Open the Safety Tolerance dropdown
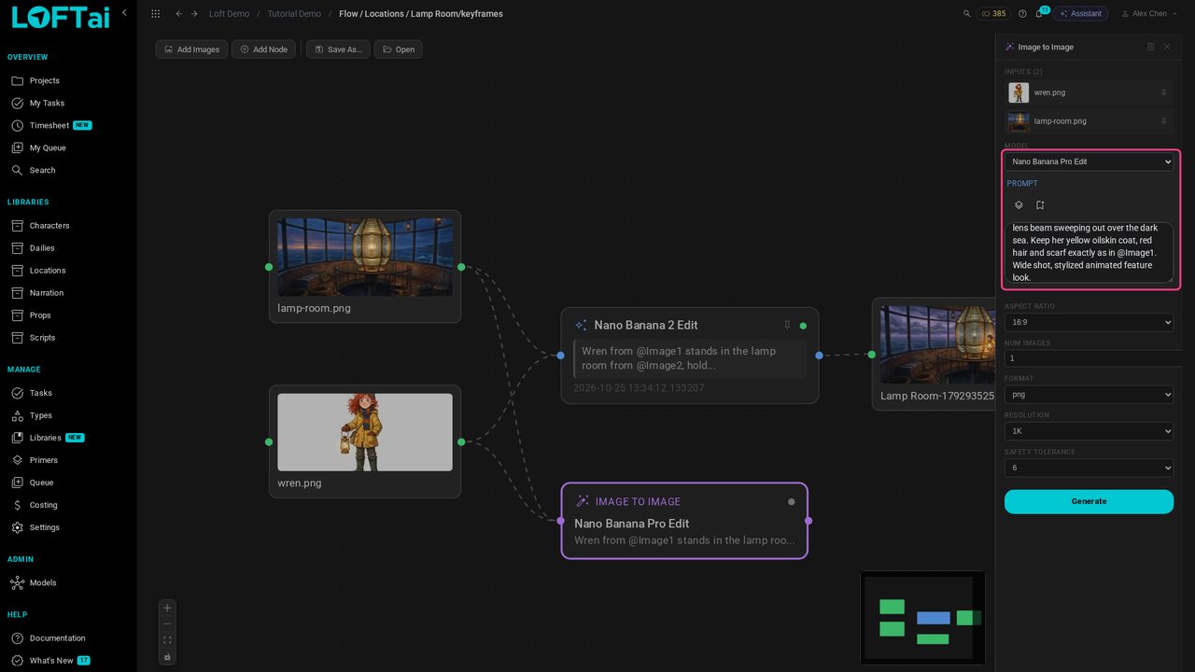1195x672 pixels. point(1089,468)
